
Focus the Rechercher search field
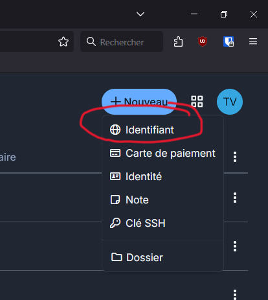pos(122,41)
